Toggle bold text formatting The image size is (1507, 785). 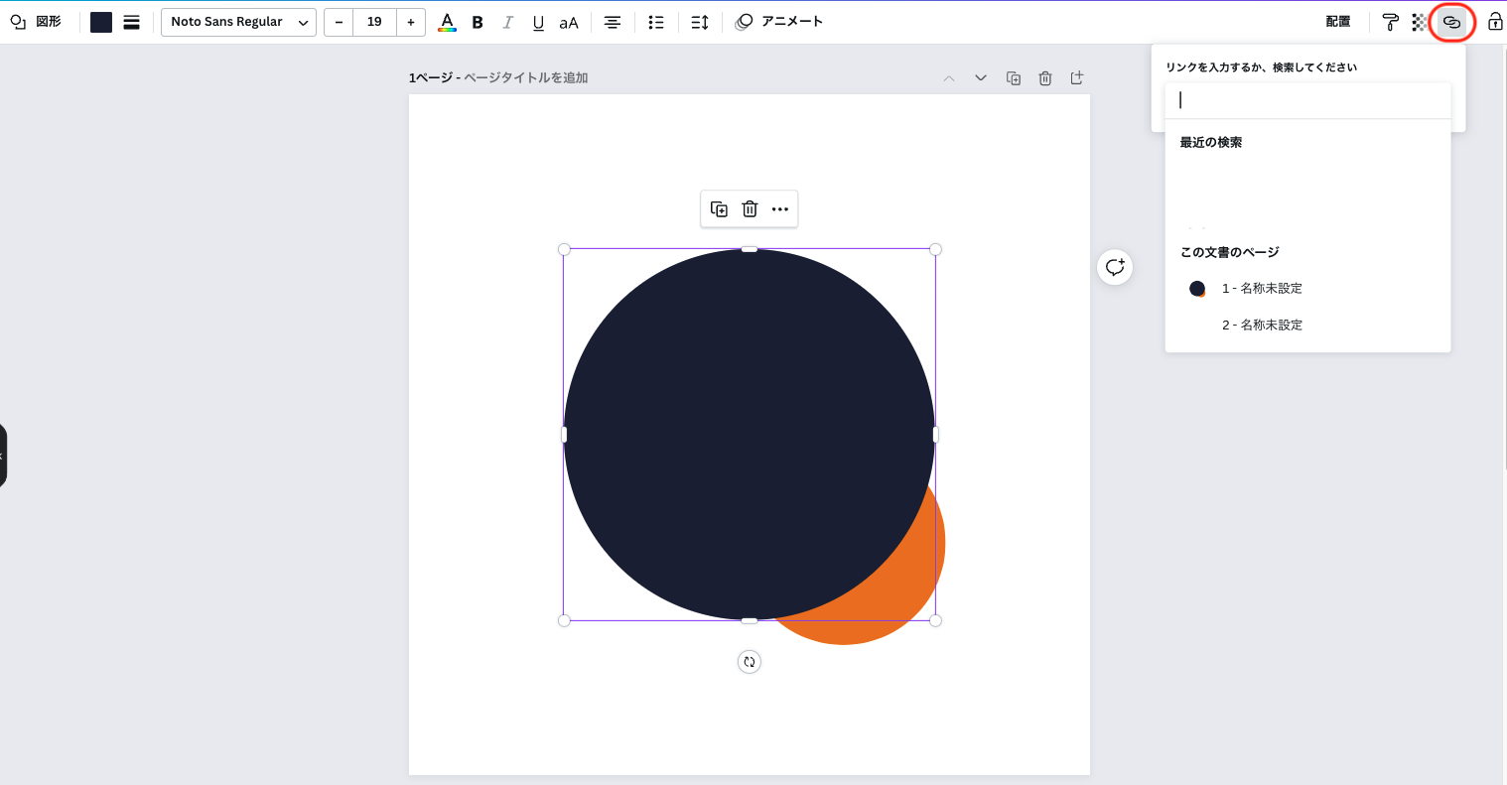[478, 21]
